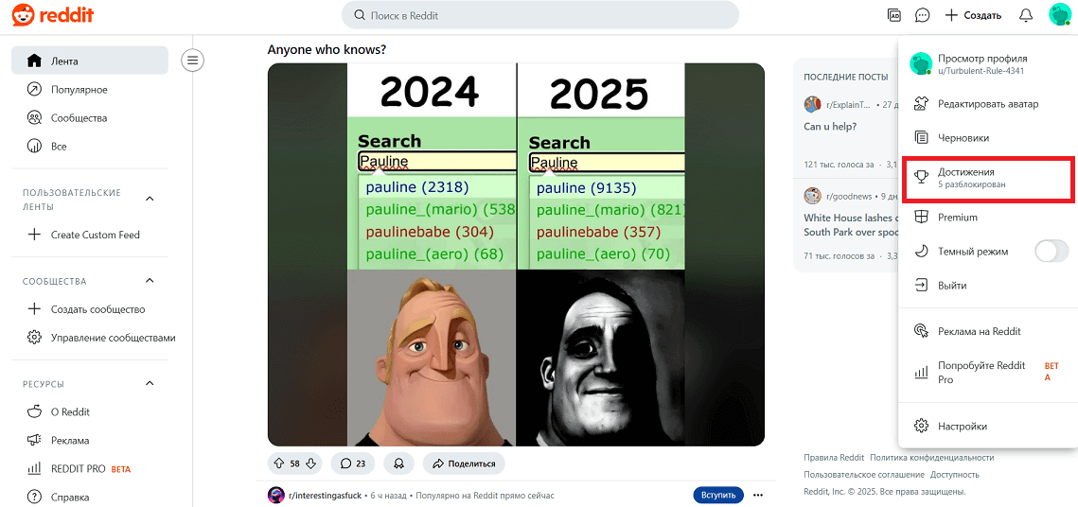Focus the Поиск в Reddit search field
Image resolution: width=1078 pixels, height=507 pixels.
point(539,15)
